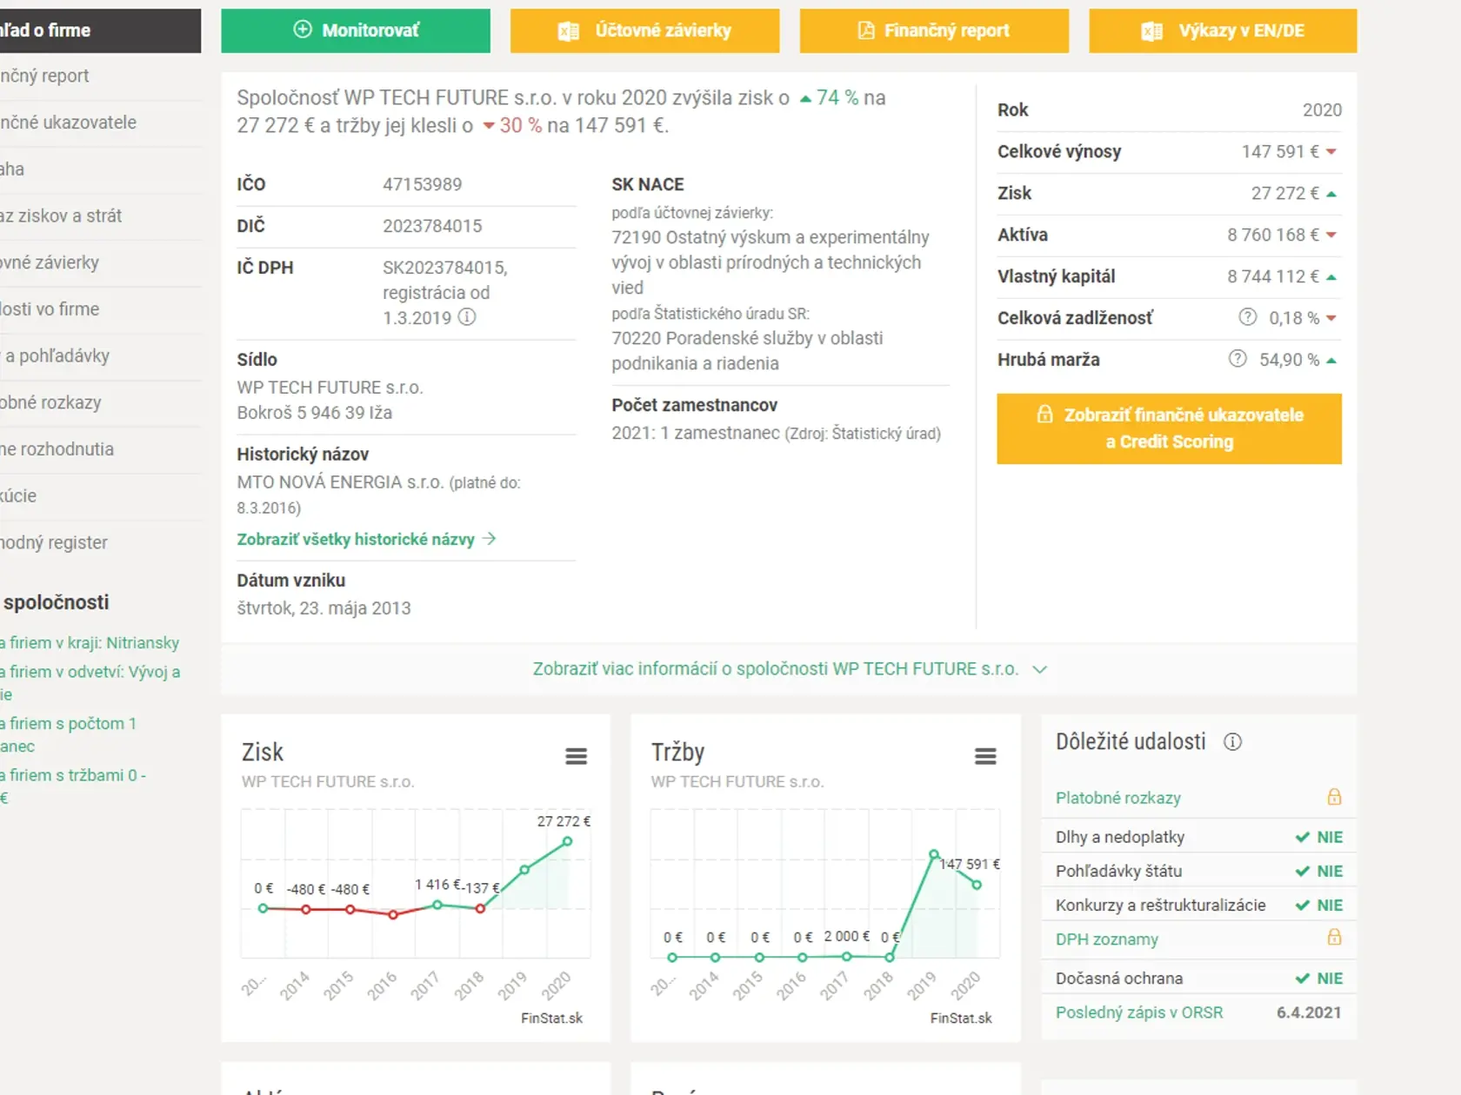Click the active 'ľad o firme' sidebar header

point(100,30)
